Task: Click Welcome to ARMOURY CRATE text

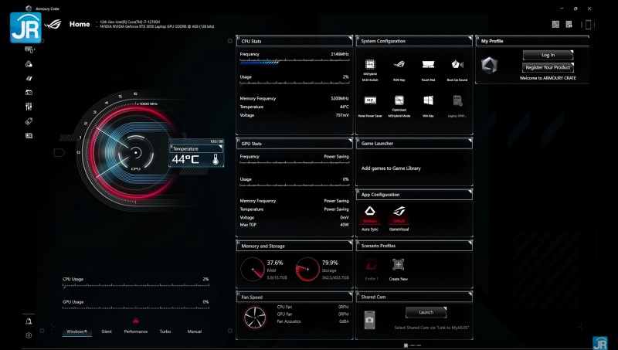Action: 548,78
